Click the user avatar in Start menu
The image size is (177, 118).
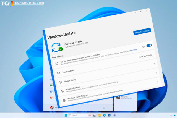pos(52,107)
